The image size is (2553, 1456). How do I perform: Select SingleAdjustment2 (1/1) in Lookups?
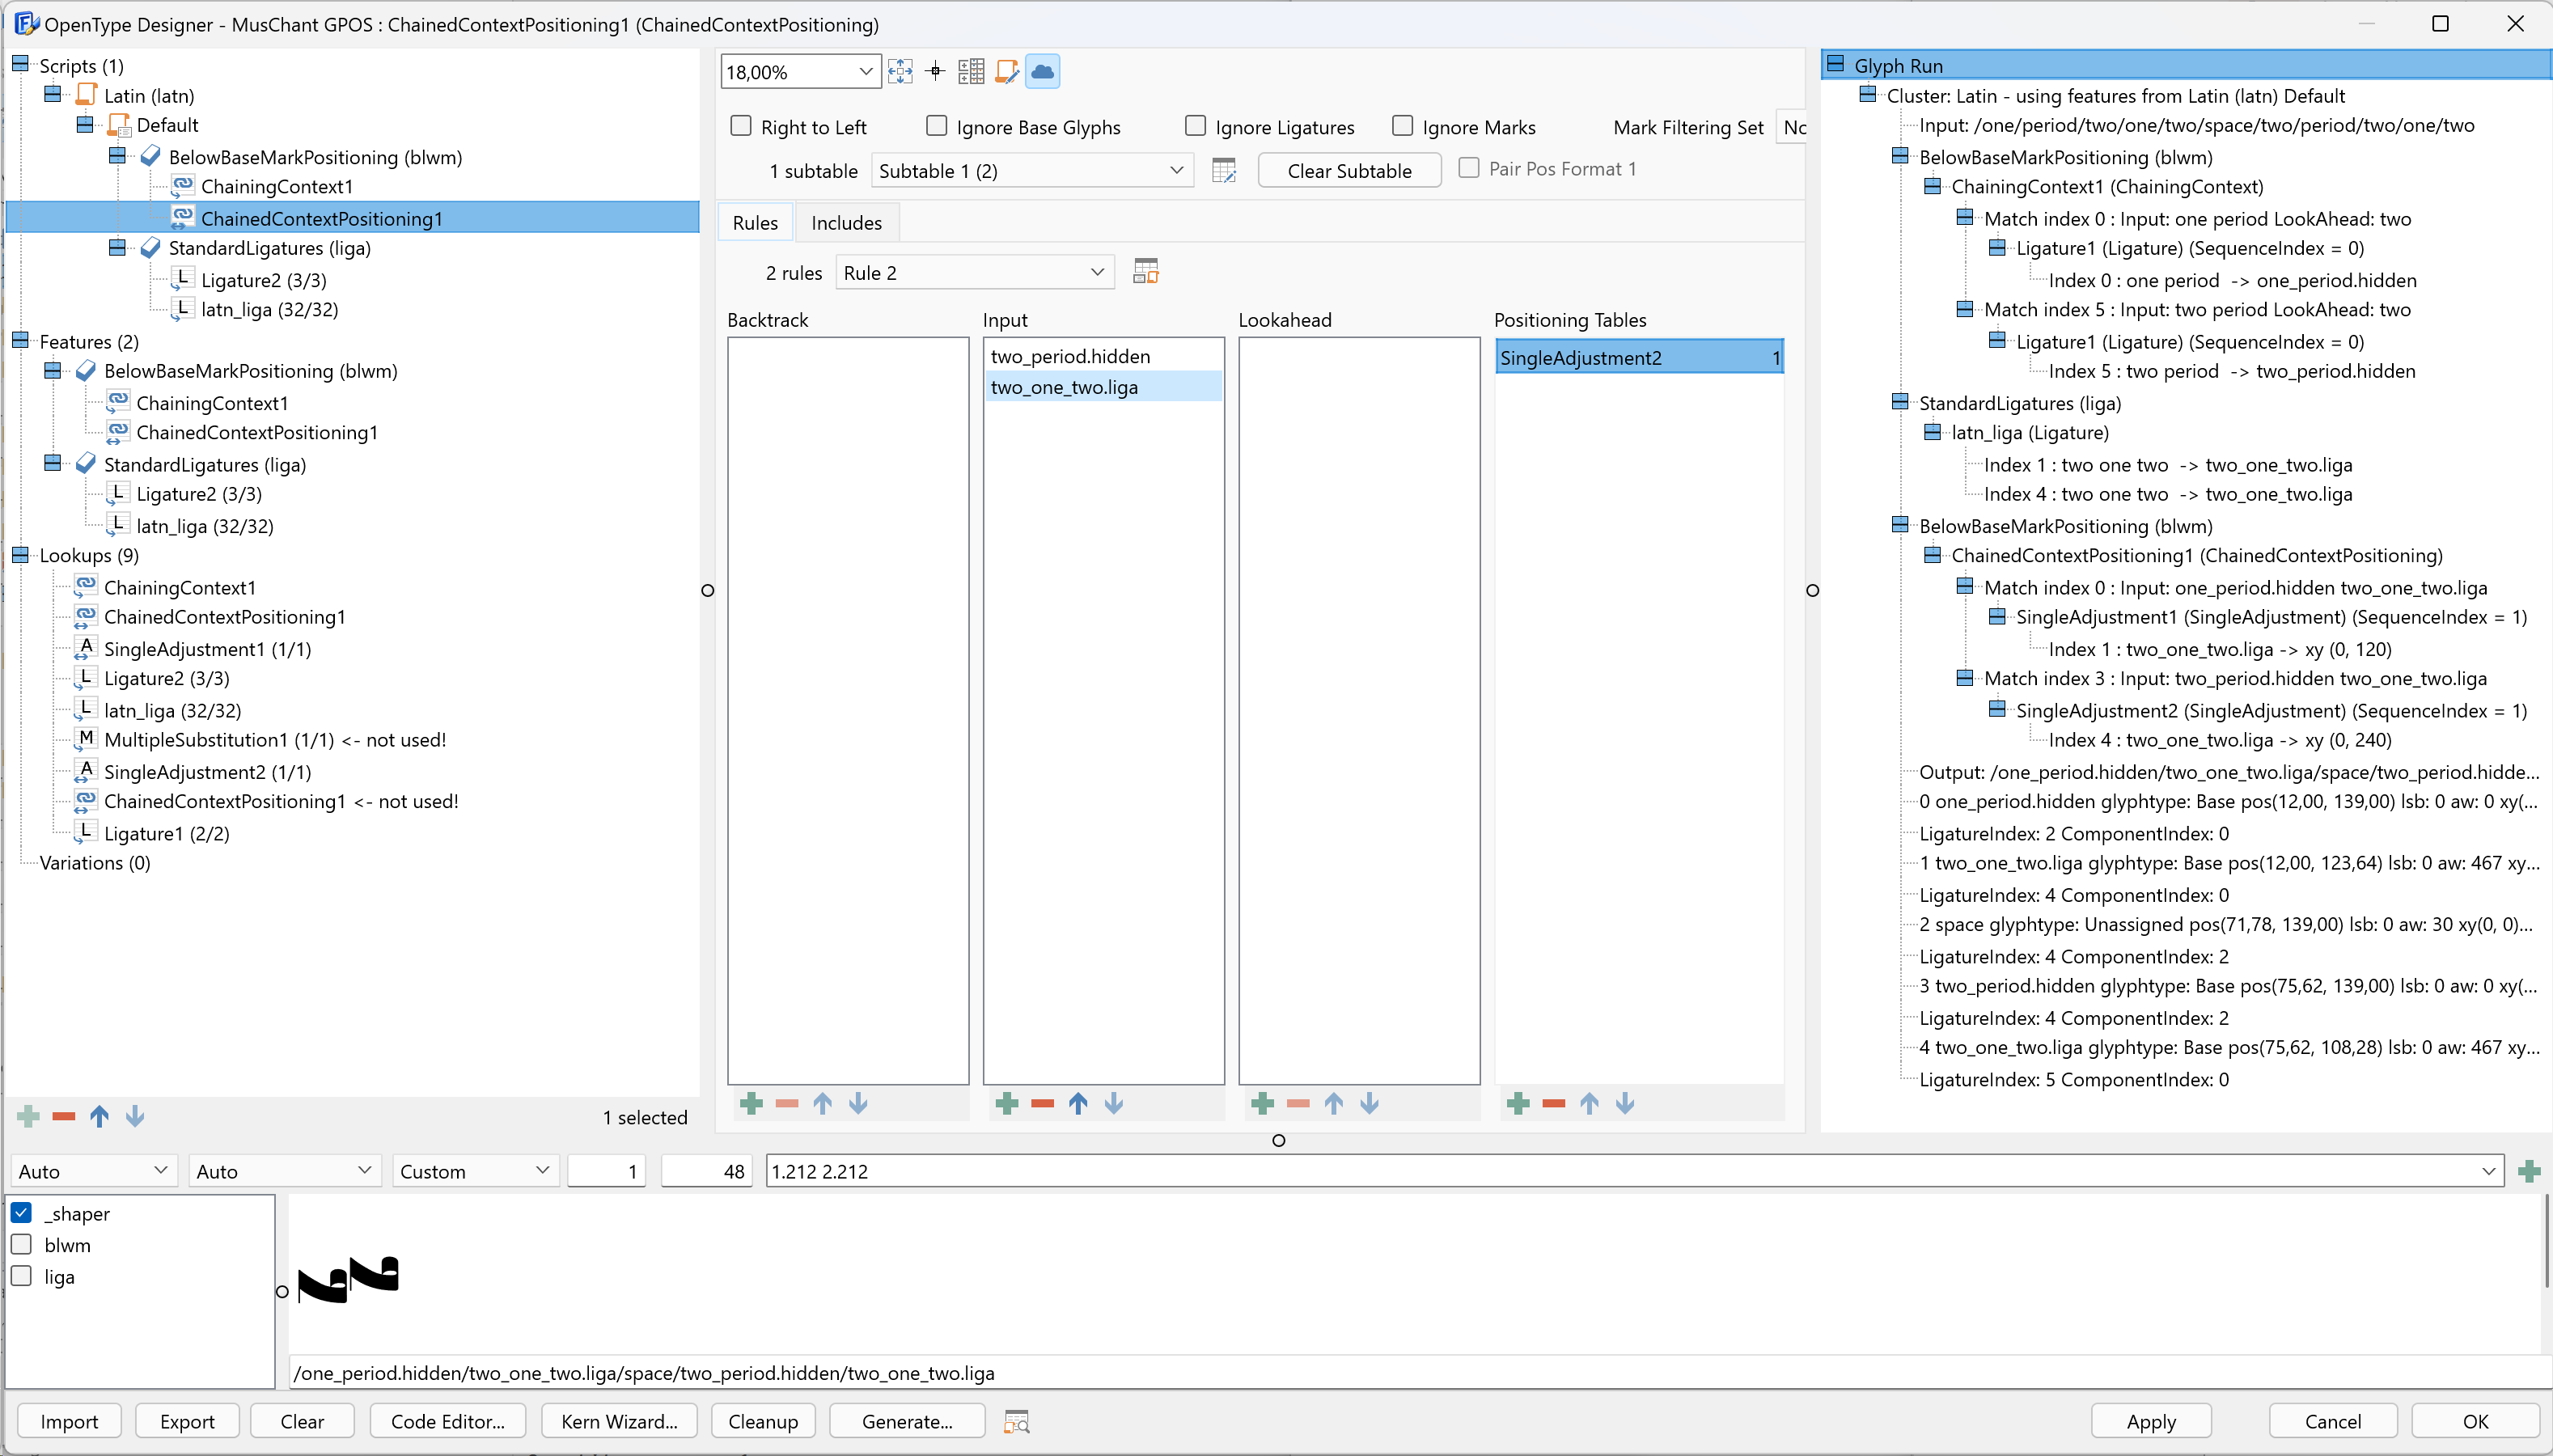click(207, 772)
